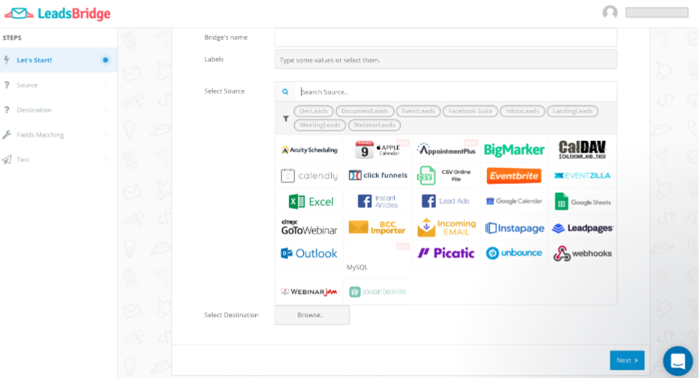This screenshot has width=700, height=378.
Task: Choose Unbounce as the source
Action: point(514,253)
